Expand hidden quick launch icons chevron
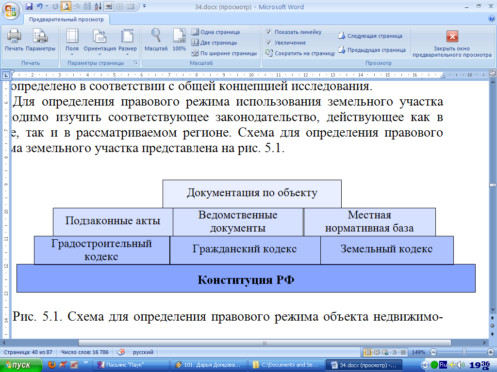Screen dimensions: 497x372 click(x=85, y=362)
